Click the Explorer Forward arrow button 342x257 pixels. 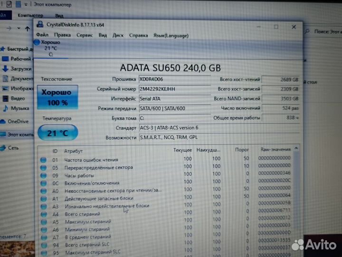point(9,29)
